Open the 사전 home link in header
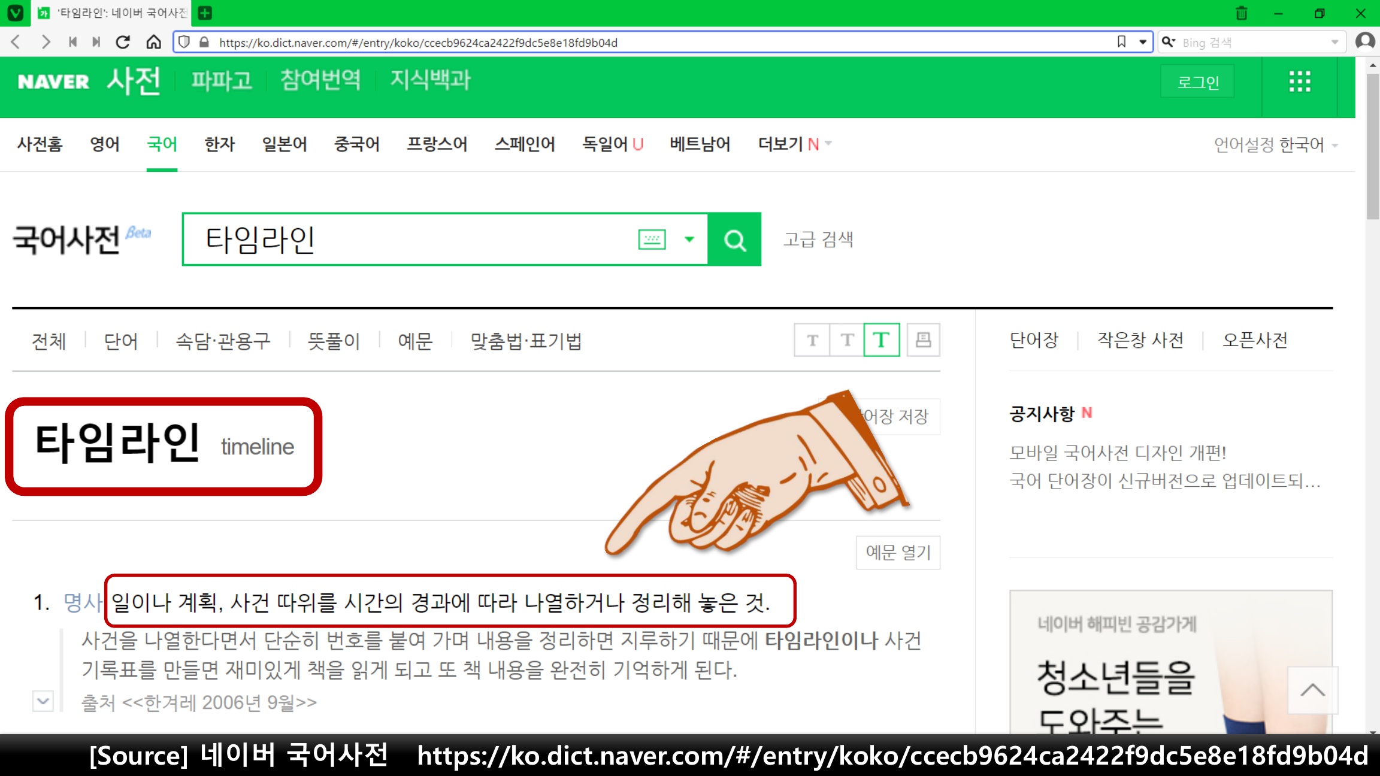 pyautogui.click(x=134, y=80)
